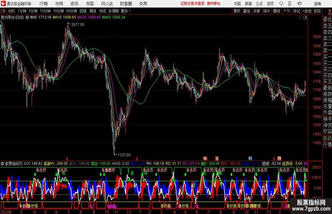Click the 贵州茅台 stock name in title bar
This screenshot has width=332, height=214.
(x=213, y=4)
